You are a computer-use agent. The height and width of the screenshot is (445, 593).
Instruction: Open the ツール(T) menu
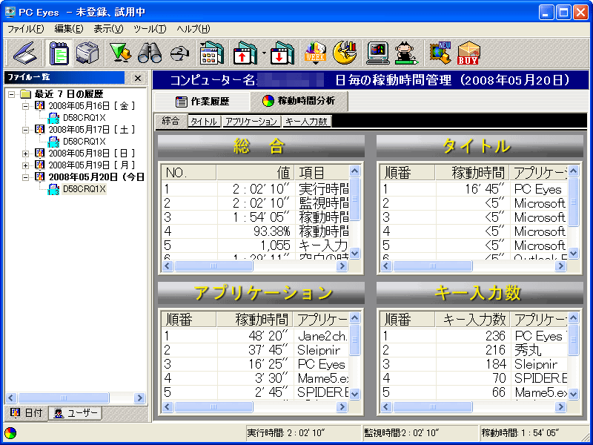pyautogui.click(x=150, y=29)
